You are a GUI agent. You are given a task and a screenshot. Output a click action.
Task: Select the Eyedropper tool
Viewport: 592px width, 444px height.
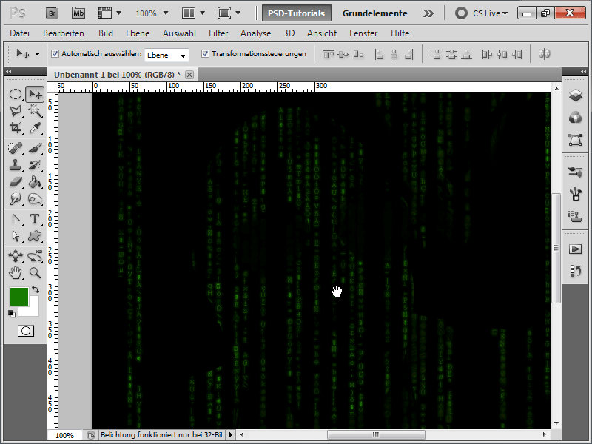[x=35, y=127]
